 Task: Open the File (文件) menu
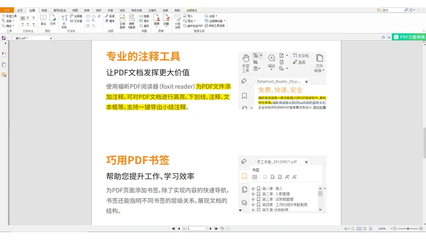7,10
